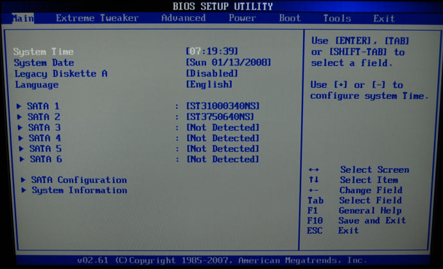Click Not Detected value for SATA 3
The height and width of the screenshot is (269, 443).
(223, 127)
